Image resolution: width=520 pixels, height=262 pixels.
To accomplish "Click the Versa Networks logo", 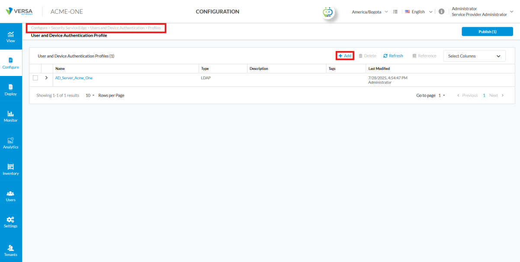I will point(19,11).
